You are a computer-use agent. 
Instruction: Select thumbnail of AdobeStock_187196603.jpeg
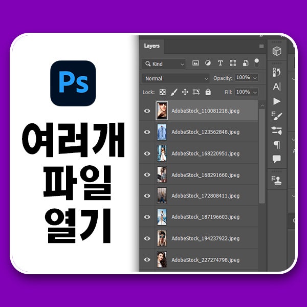(x=162, y=217)
